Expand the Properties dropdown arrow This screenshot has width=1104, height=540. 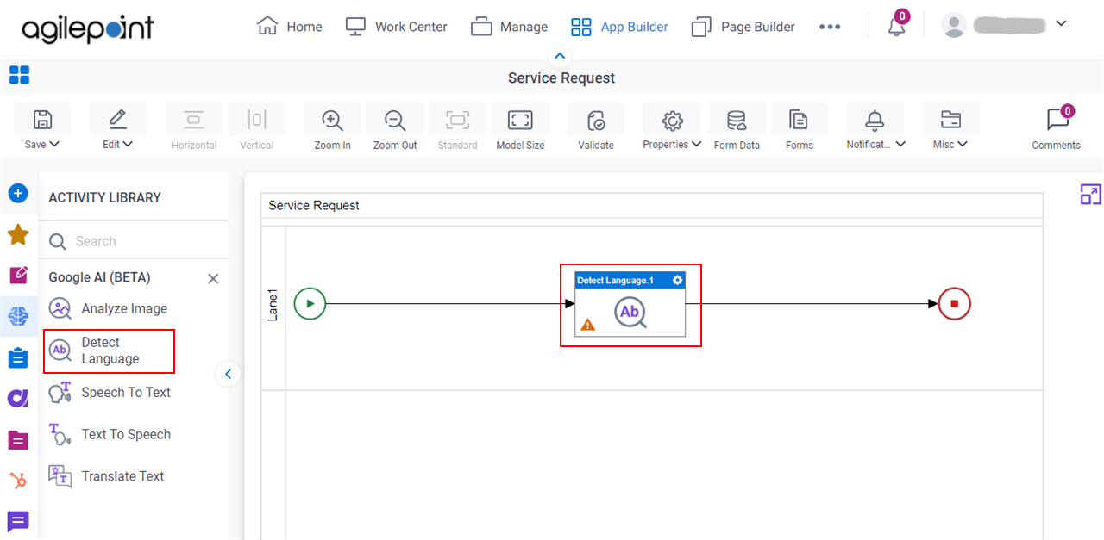click(697, 144)
